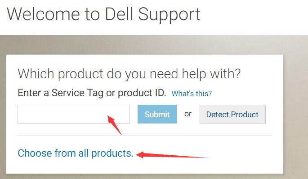Select the words "Service Tag" in the label
308x179 pixels.
coord(77,93)
